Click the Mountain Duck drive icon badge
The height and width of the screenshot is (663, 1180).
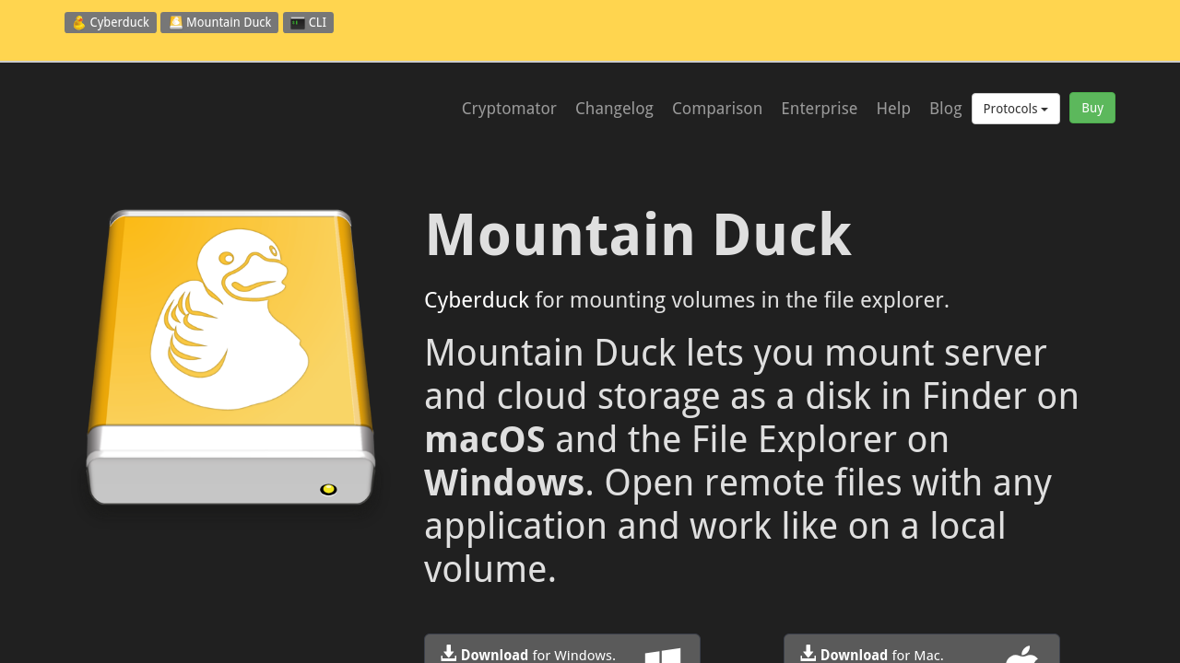[x=175, y=23]
